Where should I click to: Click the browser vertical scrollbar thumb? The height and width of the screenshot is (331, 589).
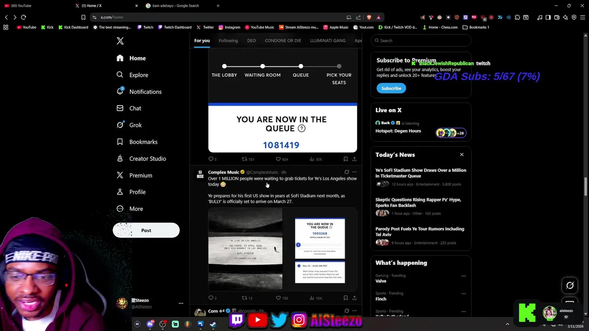tap(586, 186)
